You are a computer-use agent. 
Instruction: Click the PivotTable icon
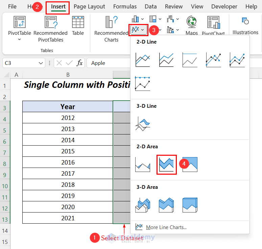[x=20, y=22]
